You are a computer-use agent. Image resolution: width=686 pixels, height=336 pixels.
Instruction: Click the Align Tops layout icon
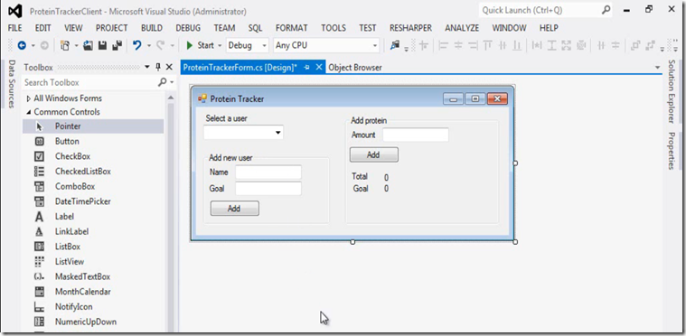pos(488,45)
